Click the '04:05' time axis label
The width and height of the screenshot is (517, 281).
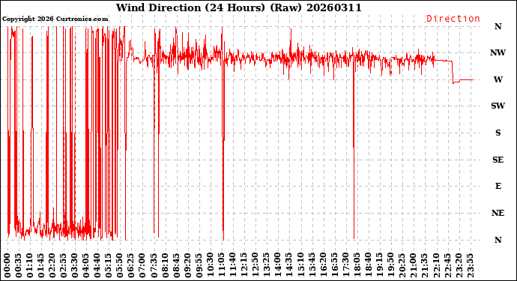tap(86, 266)
